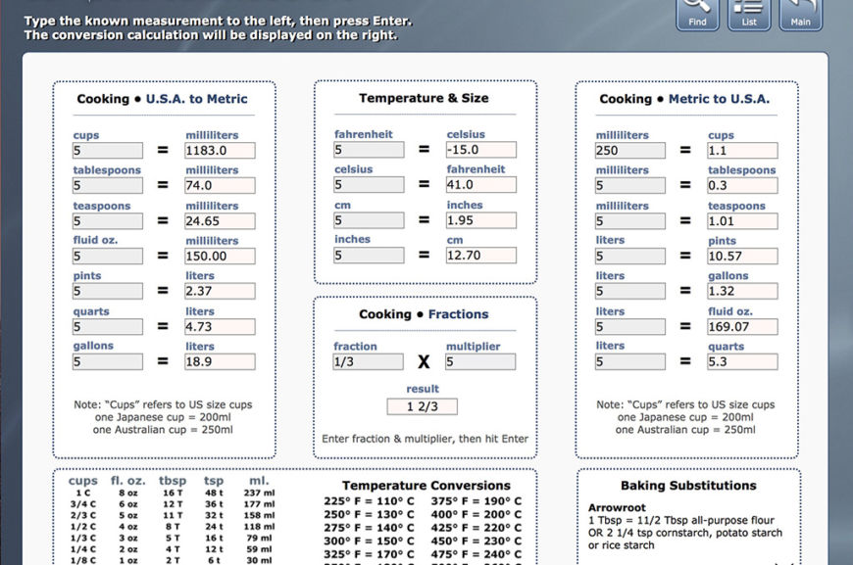Select the fluid oz. input in U.S.A. to Metric

pos(108,256)
